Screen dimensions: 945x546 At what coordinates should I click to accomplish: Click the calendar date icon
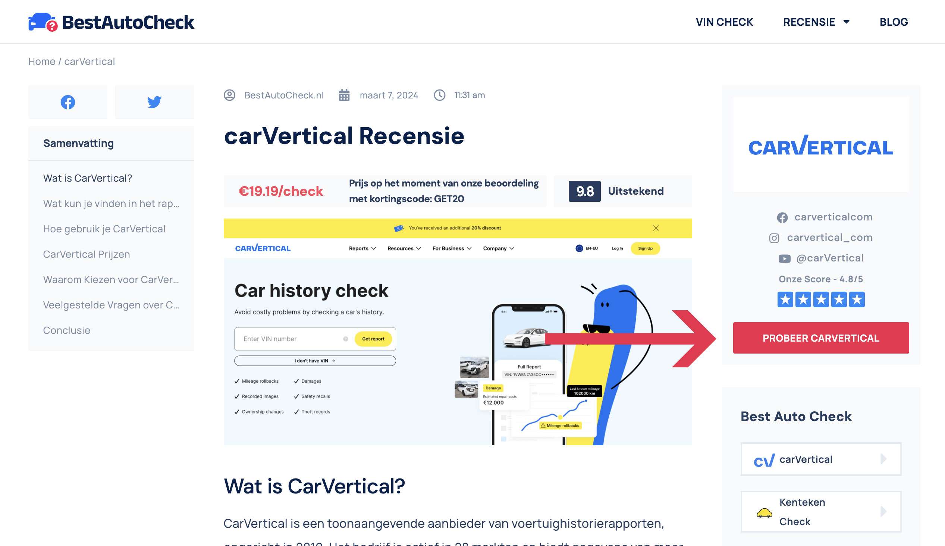point(344,95)
